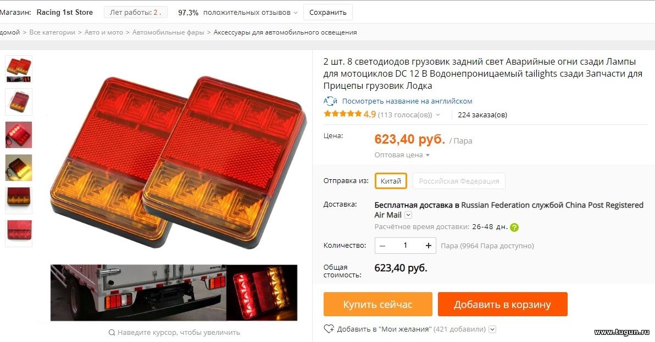This screenshot has height=342, width=655.
Task: Click the Добавить в корзину button
Action: click(x=503, y=304)
